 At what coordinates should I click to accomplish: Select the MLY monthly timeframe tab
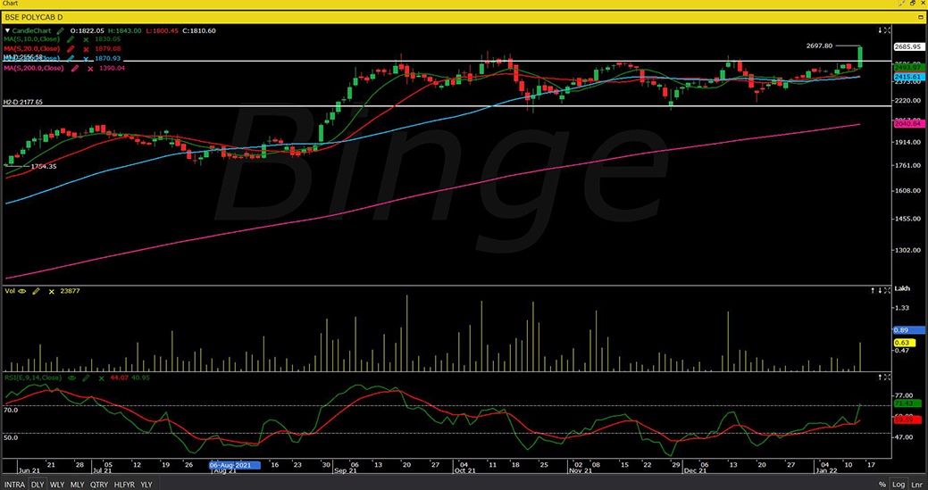[x=77, y=484]
